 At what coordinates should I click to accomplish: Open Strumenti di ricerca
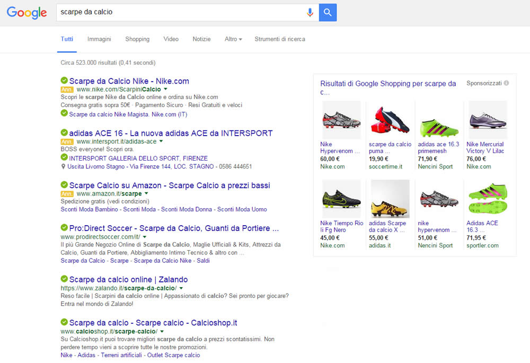pyautogui.click(x=280, y=39)
